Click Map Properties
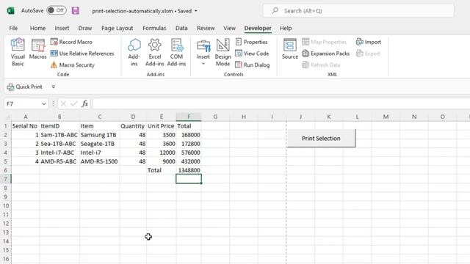This screenshot has width=470, height=264. point(325,42)
